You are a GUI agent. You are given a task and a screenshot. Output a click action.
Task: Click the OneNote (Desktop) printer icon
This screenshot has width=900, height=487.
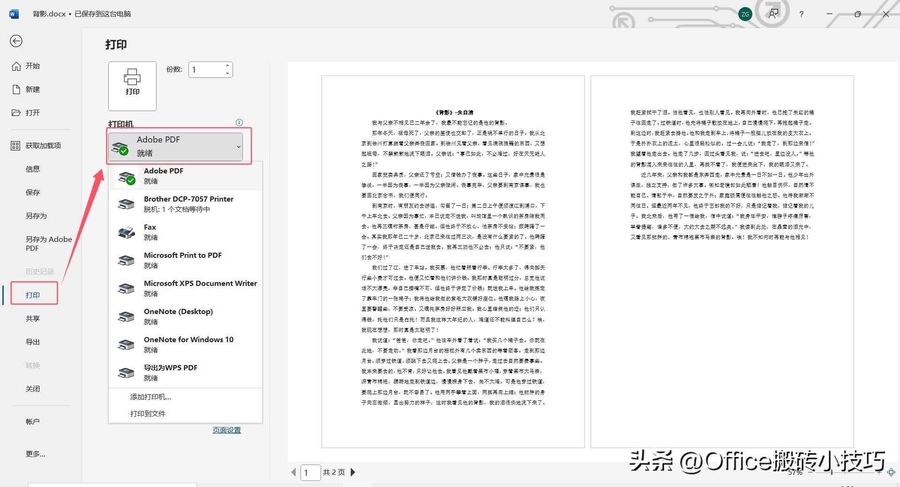pyautogui.click(x=126, y=317)
